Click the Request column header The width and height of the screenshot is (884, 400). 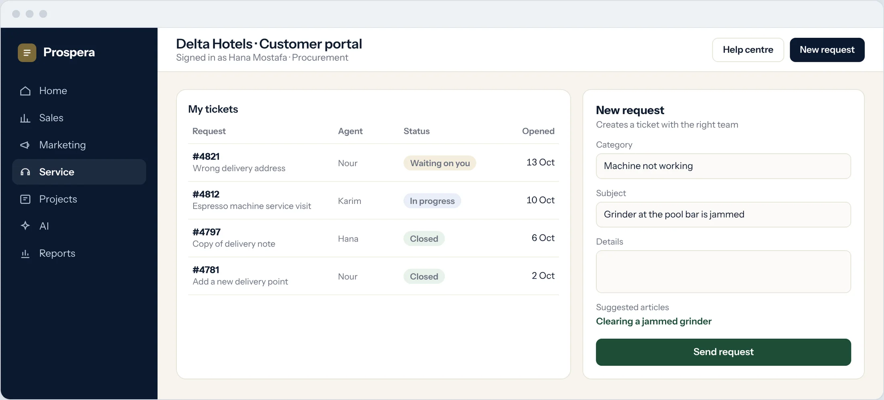(209, 131)
